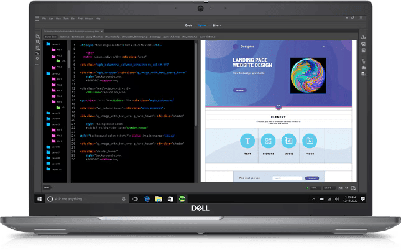Open the Snippets panel icon on right
Screen dimensions: 401x250
coord(364,74)
